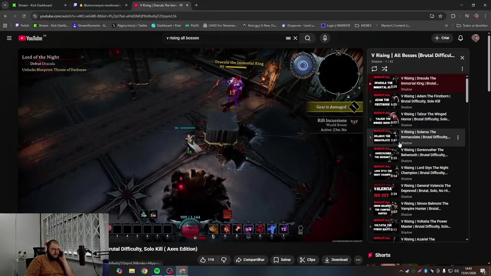Open a new browser tab
This screenshot has height=276, width=491.
[x=196, y=5]
